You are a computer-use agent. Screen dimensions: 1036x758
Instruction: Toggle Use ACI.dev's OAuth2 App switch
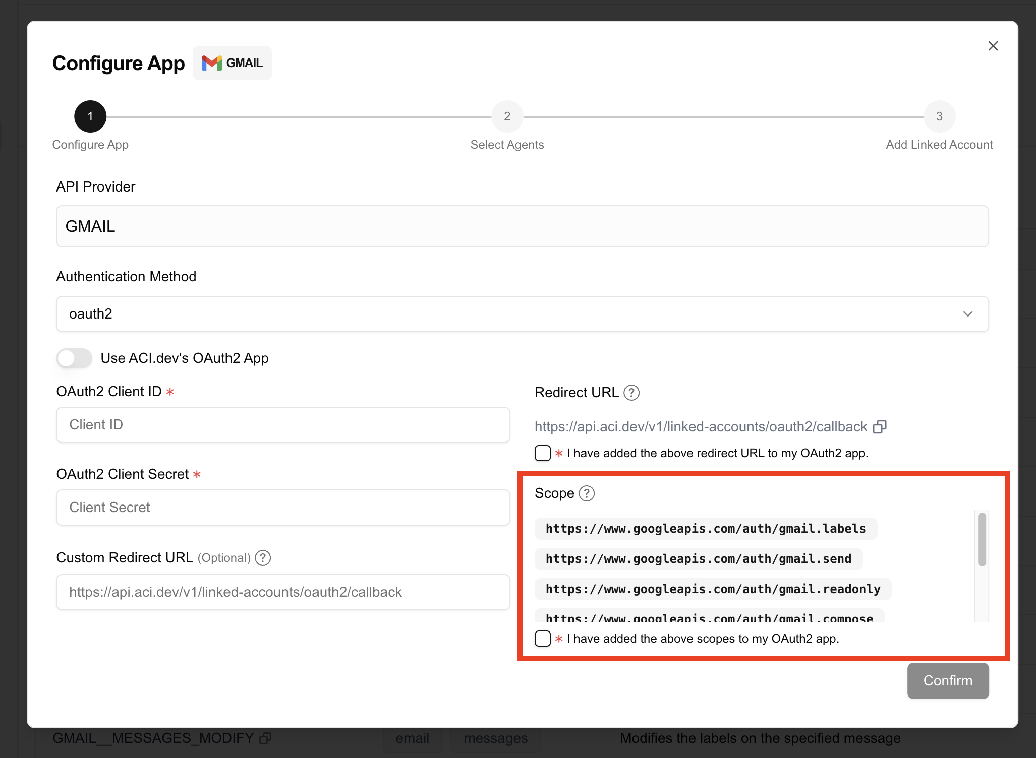(x=74, y=358)
